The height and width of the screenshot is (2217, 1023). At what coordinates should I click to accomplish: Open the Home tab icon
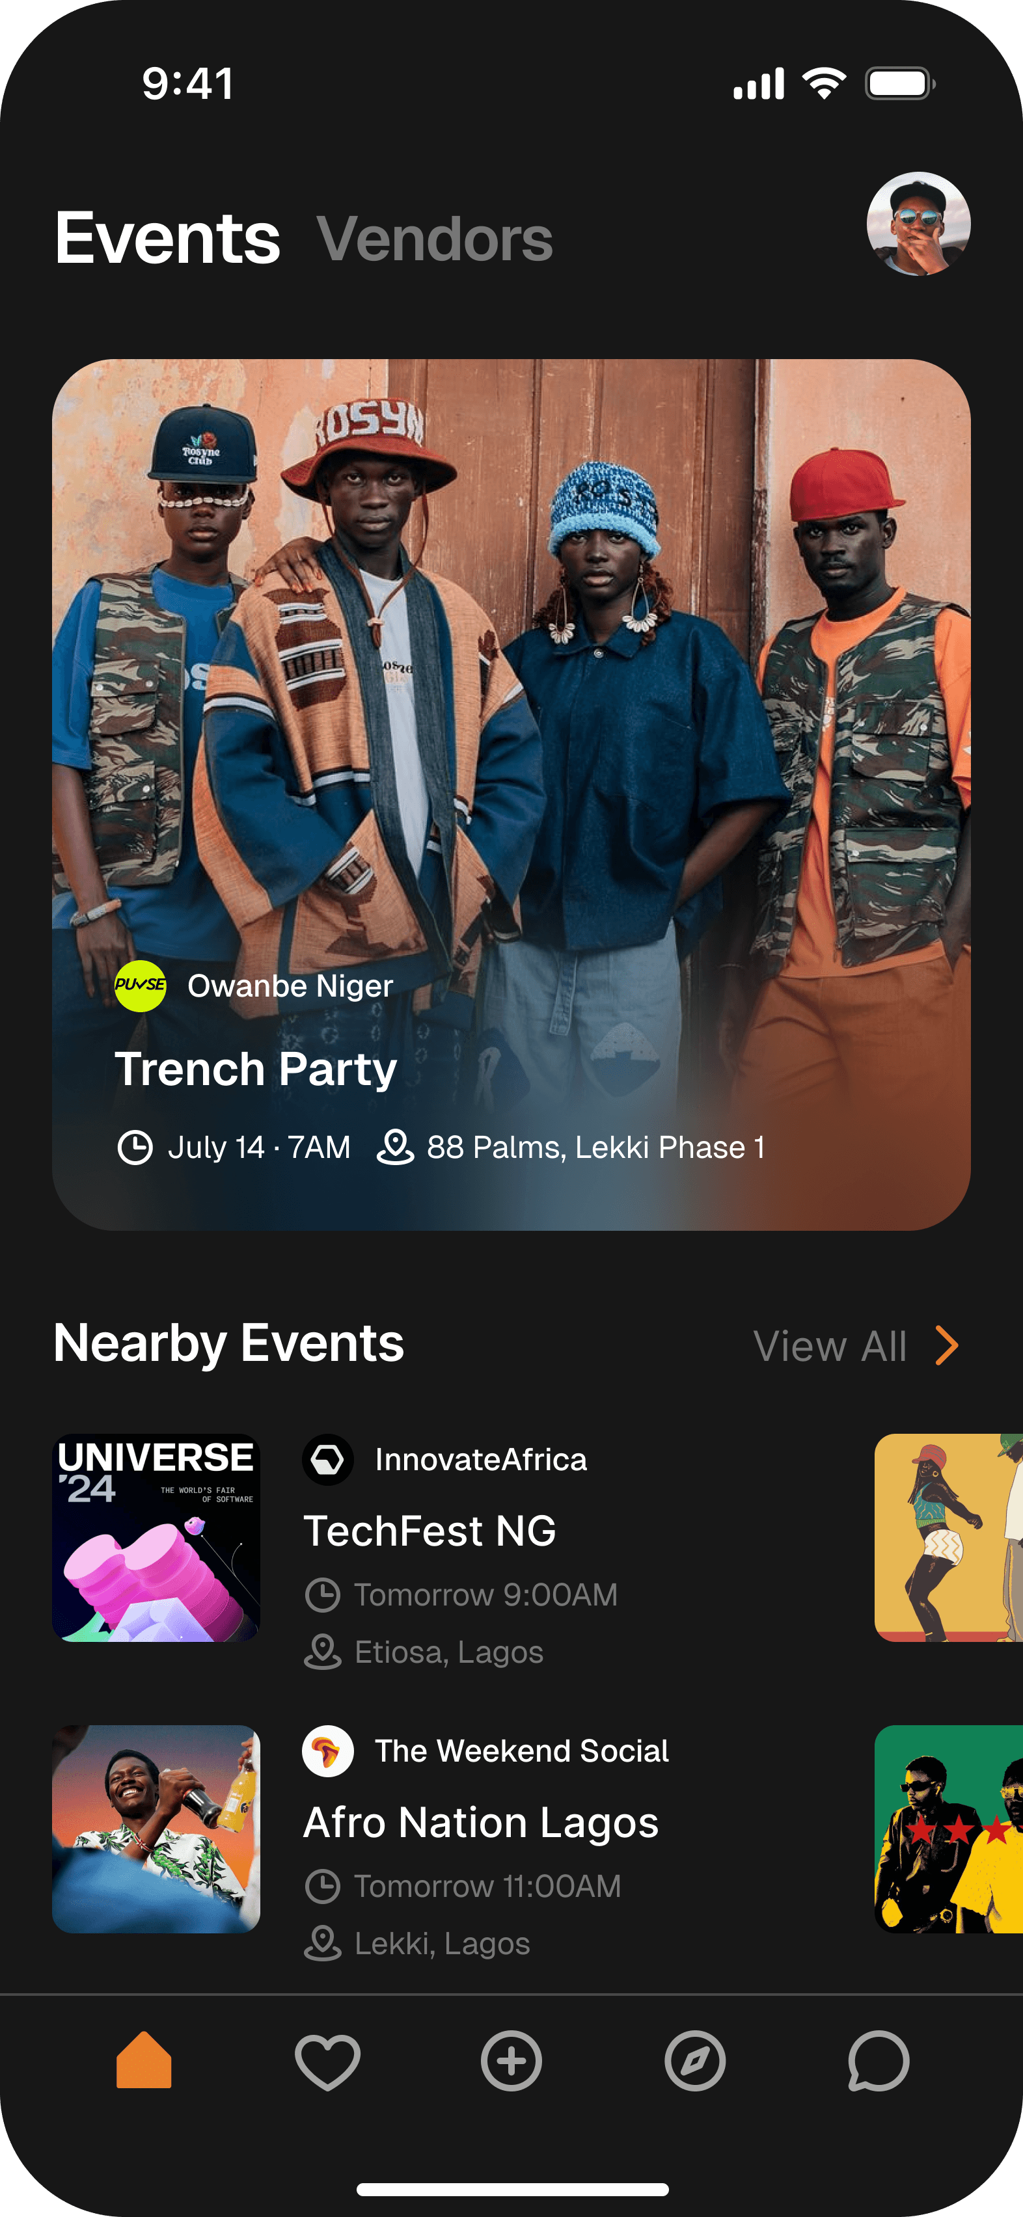pyautogui.click(x=144, y=2060)
